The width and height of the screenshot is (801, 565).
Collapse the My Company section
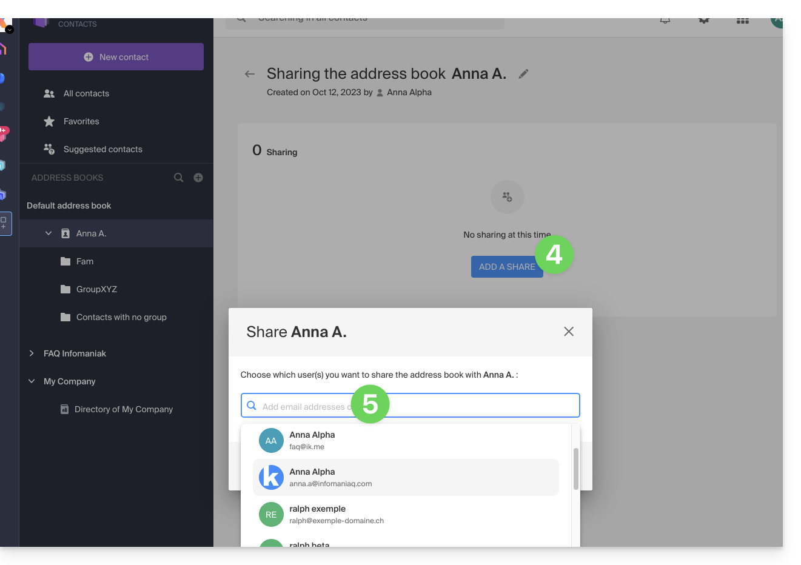[x=32, y=381]
